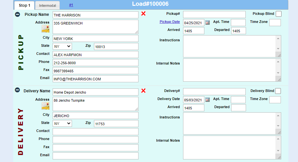This screenshot has height=162, width=298.
Task: Focus the Pickup# field
Action: coord(214,15)
